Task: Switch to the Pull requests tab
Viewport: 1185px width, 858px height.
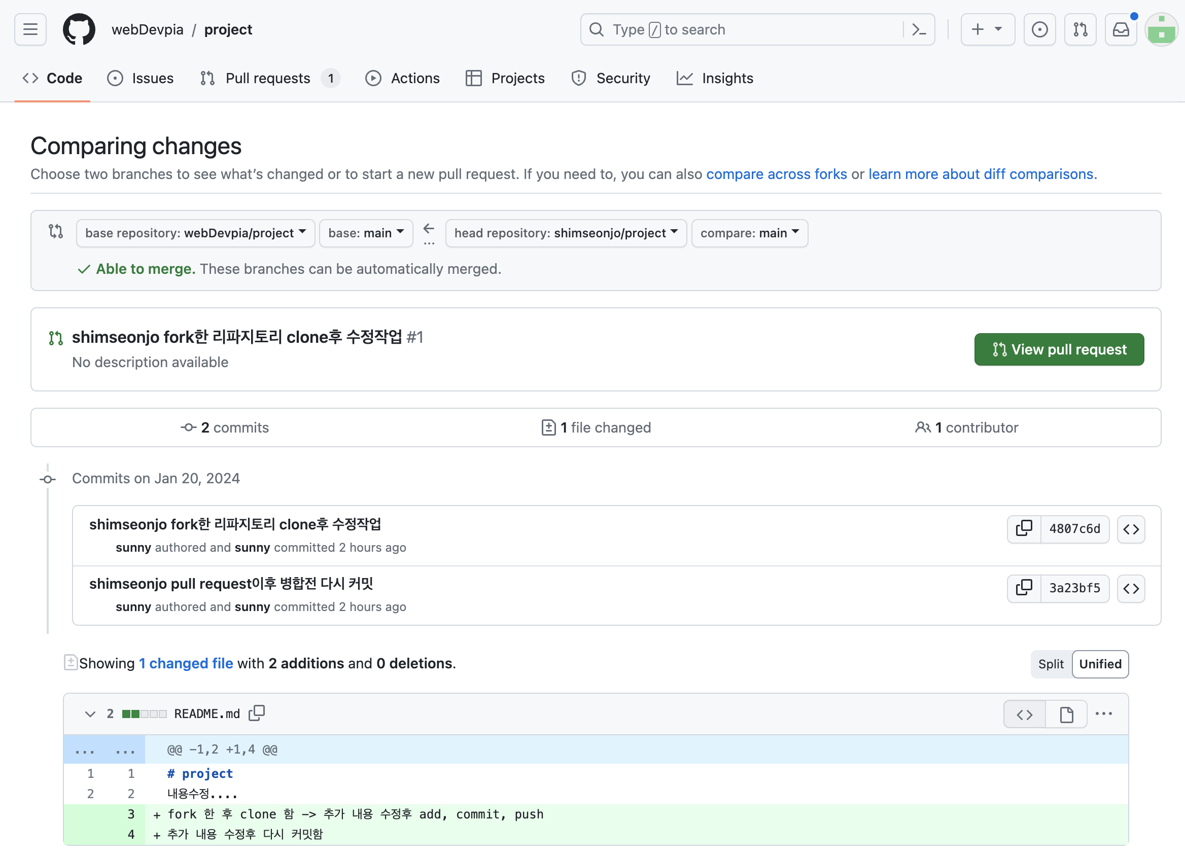Action: click(267, 78)
